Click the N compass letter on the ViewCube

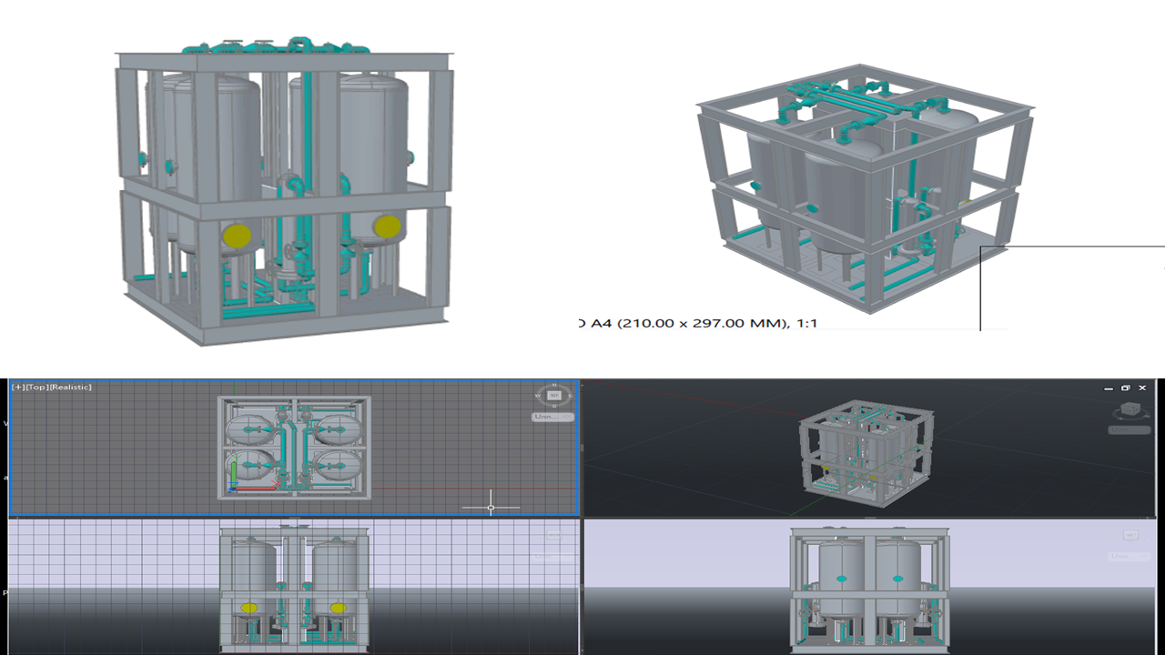click(553, 386)
